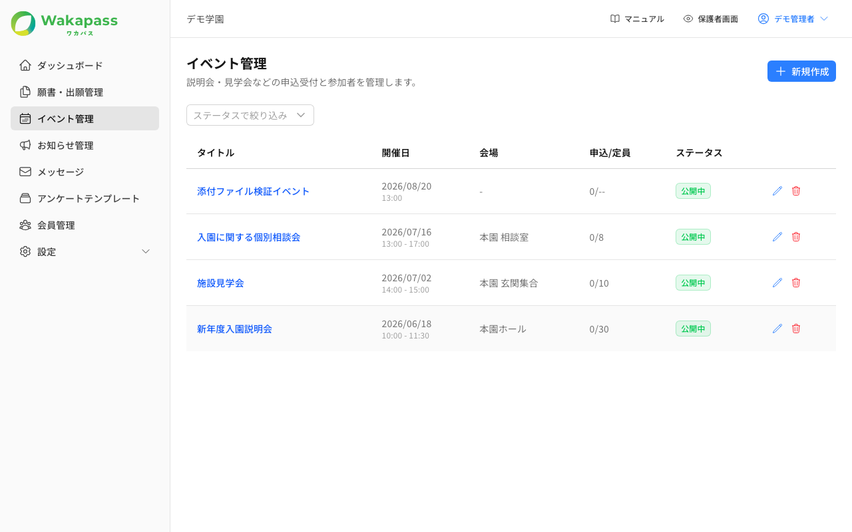The width and height of the screenshot is (852, 532).
Task: Click the capacity value 0/10
Action: (x=599, y=283)
